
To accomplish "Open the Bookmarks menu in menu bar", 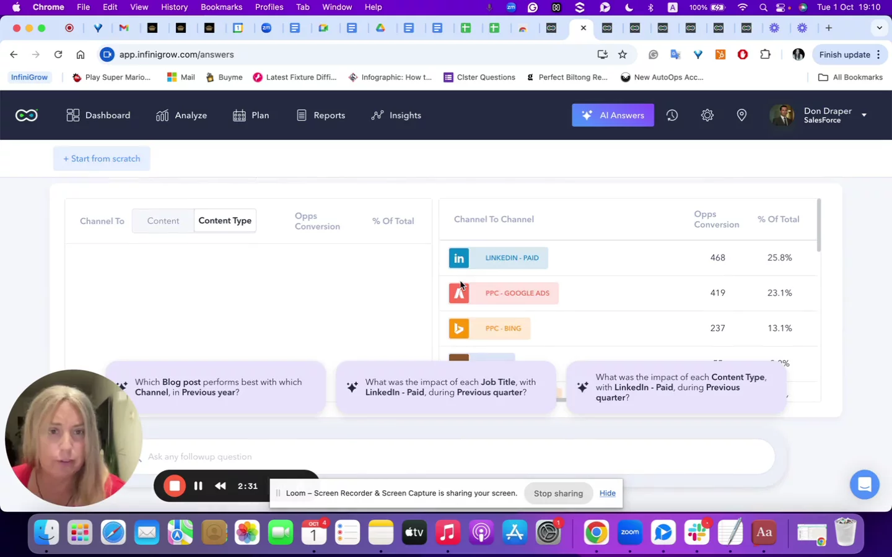I will tap(221, 7).
